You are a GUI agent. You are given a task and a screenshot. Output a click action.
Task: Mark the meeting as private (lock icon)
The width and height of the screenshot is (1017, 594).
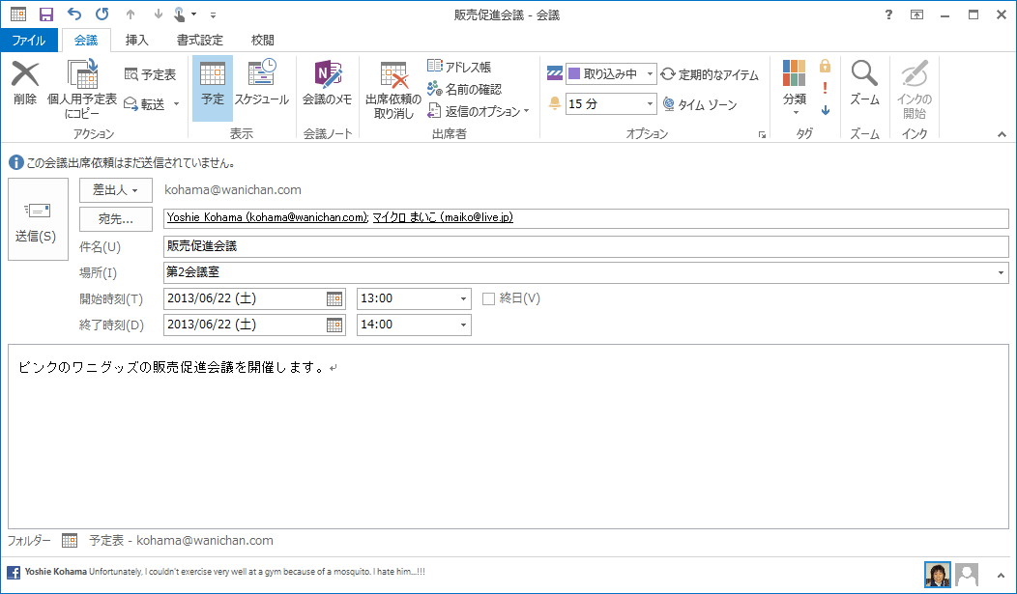[825, 66]
